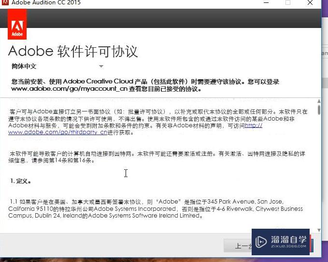
Task: Click the agreement scrollbar thumb
Action: pyautogui.click(x=319, y=110)
